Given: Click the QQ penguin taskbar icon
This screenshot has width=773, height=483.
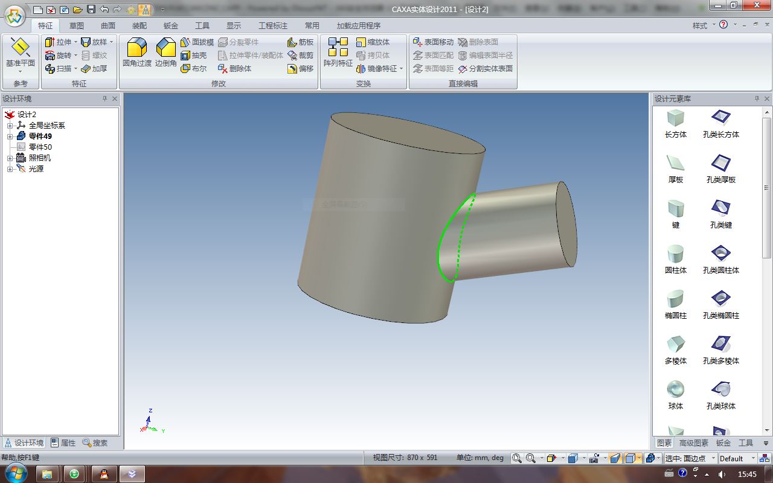Looking at the screenshot, I should [106, 473].
